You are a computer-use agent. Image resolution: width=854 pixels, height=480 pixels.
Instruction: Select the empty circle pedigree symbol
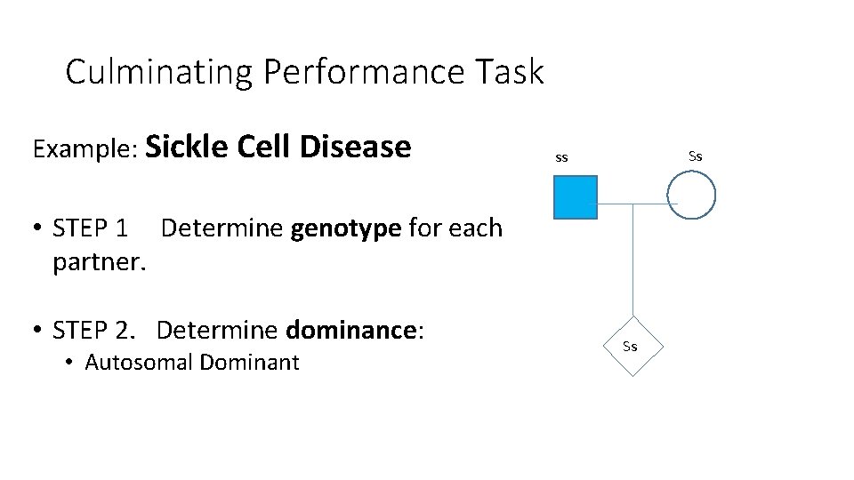coord(691,195)
